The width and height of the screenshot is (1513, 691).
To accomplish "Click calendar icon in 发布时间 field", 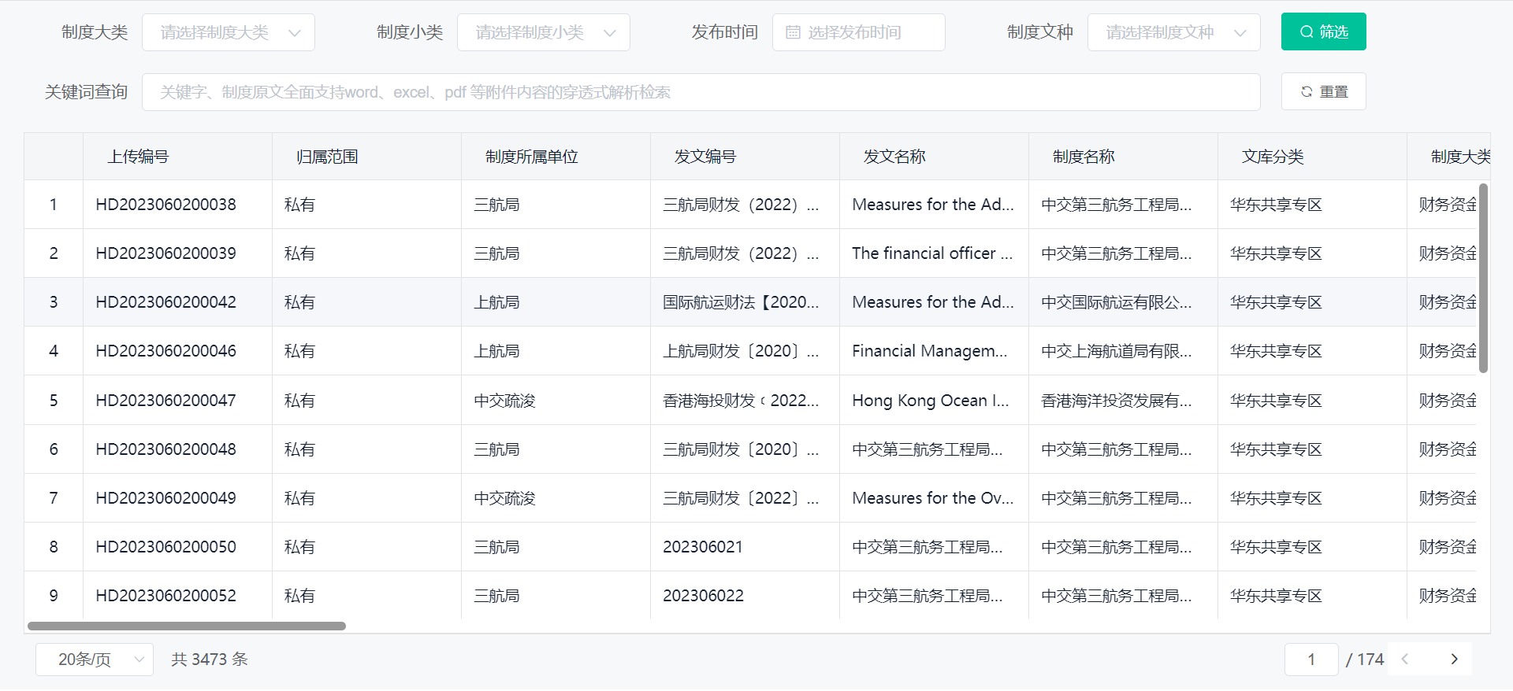I will point(793,32).
